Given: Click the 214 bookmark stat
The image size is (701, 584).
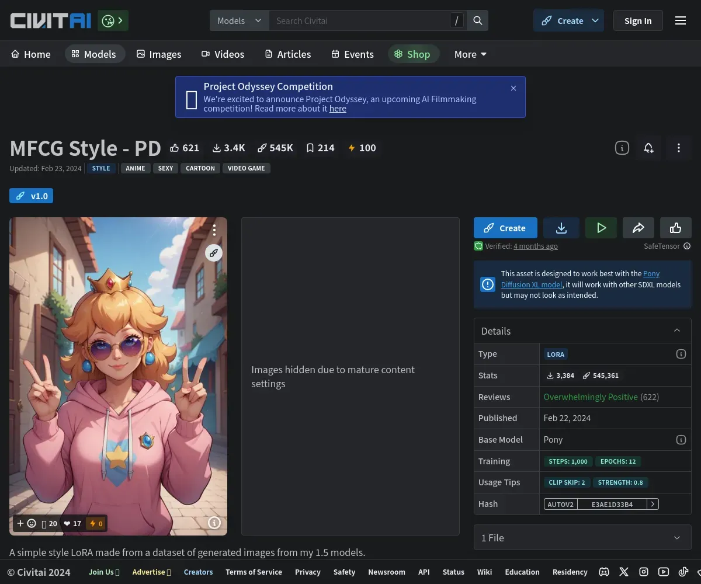Looking at the screenshot, I should [321, 148].
